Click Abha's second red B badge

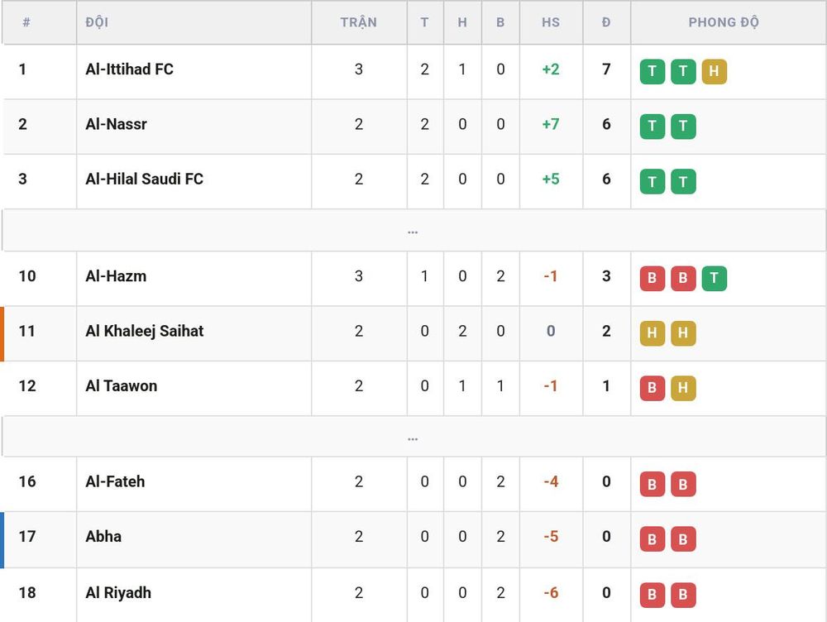[683, 539]
